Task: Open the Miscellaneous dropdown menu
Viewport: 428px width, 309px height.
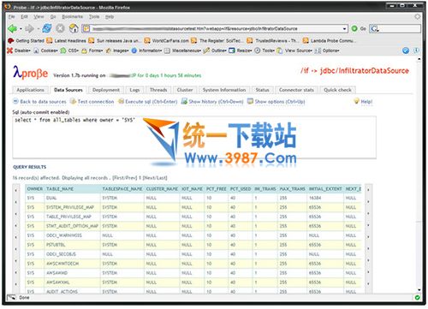Action: (x=183, y=51)
